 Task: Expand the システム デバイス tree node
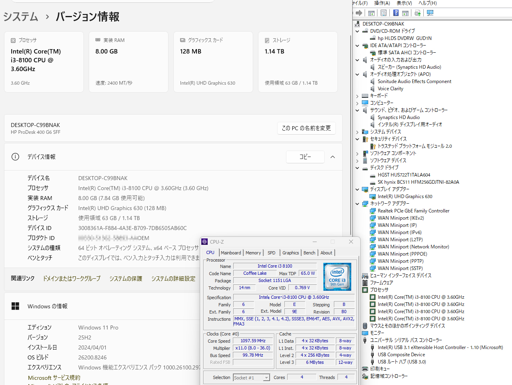point(357,132)
